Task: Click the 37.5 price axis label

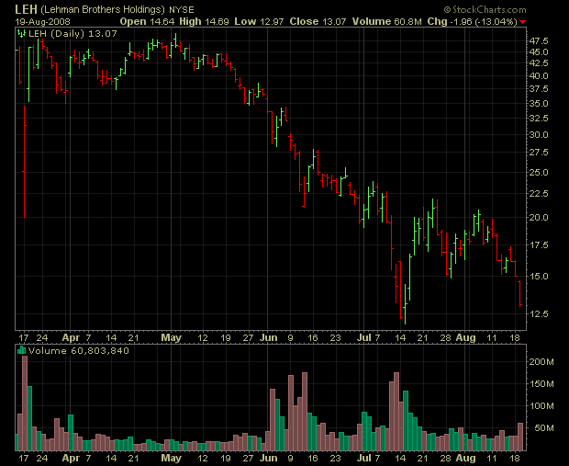Action: pos(539,89)
